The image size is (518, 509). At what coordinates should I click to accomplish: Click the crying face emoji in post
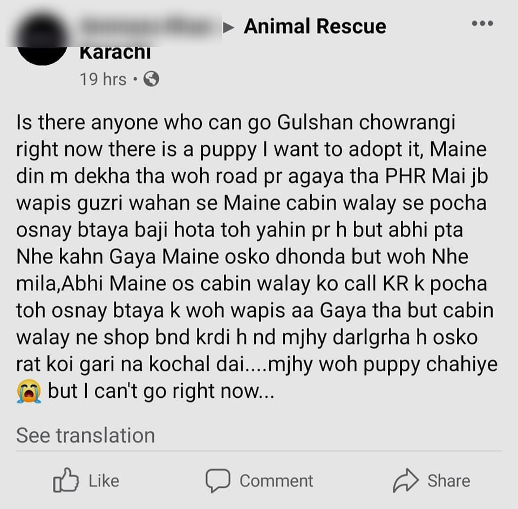(x=29, y=391)
